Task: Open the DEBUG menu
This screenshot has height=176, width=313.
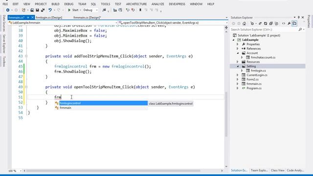Action: click(68, 4)
